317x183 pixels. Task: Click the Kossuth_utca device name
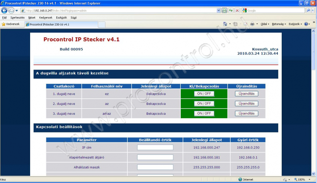[265, 49]
